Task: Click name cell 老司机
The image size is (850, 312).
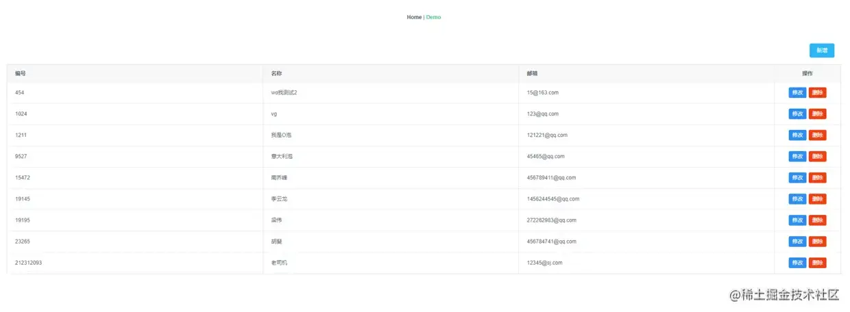Action: tap(391, 262)
